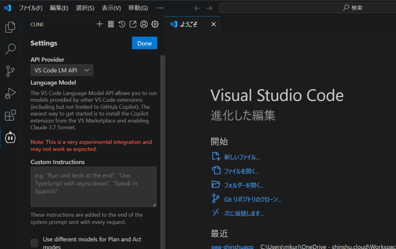
Task: Open the Search view in activity bar
Action: (10, 49)
